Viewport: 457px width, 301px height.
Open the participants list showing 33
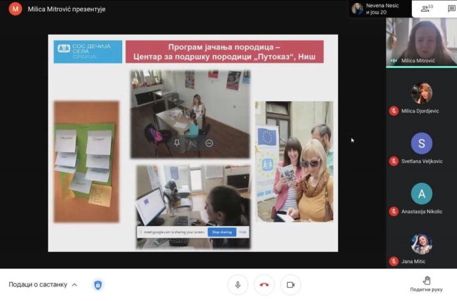coord(426,8)
